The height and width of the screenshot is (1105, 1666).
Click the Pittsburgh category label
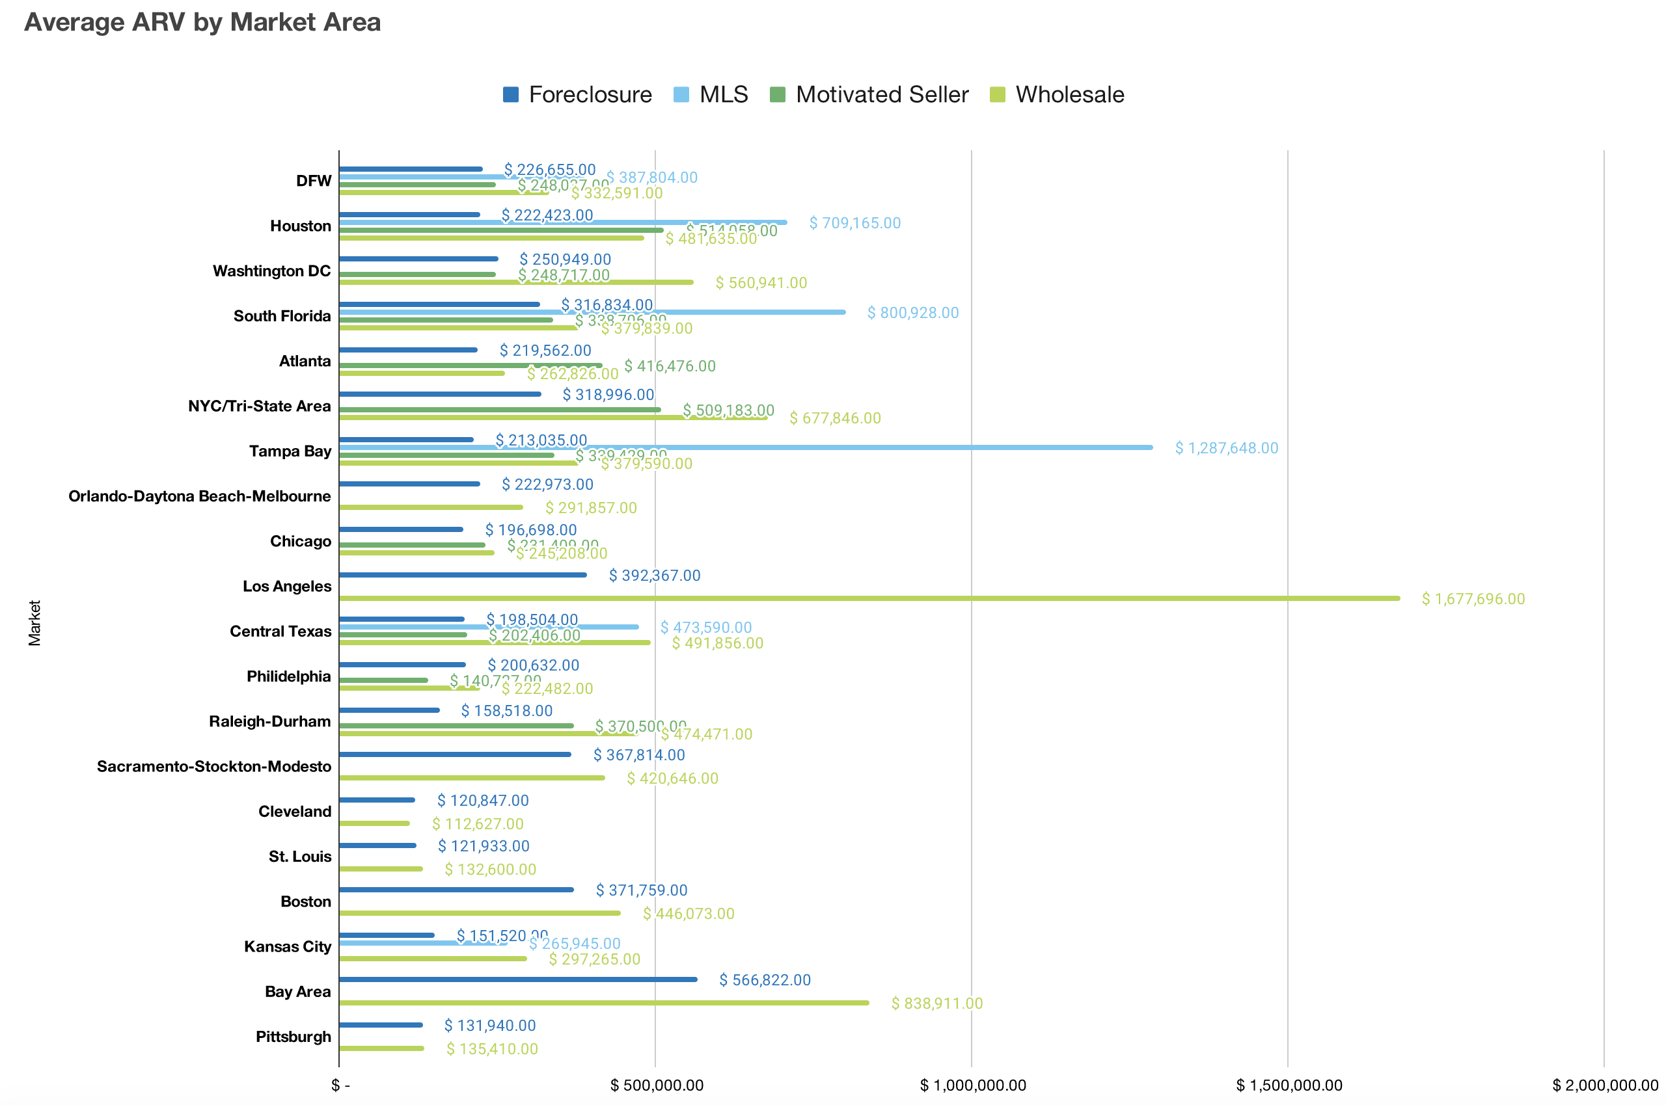294,1037
